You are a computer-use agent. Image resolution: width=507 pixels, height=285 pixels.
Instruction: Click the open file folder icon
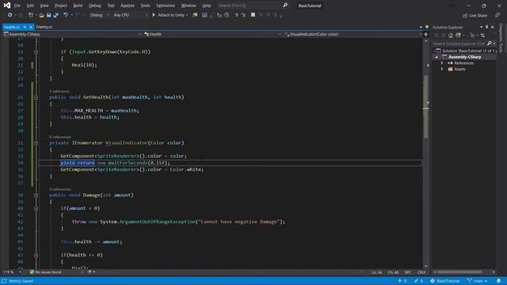[41, 15]
